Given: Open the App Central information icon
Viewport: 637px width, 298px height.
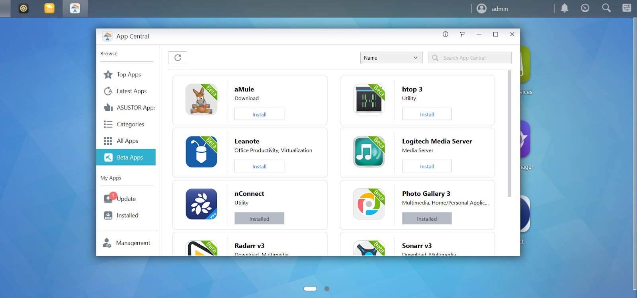Looking at the screenshot, I should [x=446, y=34].
